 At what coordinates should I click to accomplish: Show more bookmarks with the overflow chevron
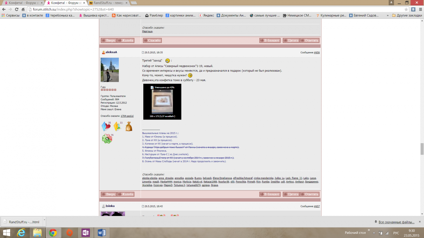[x=388, y=16]
